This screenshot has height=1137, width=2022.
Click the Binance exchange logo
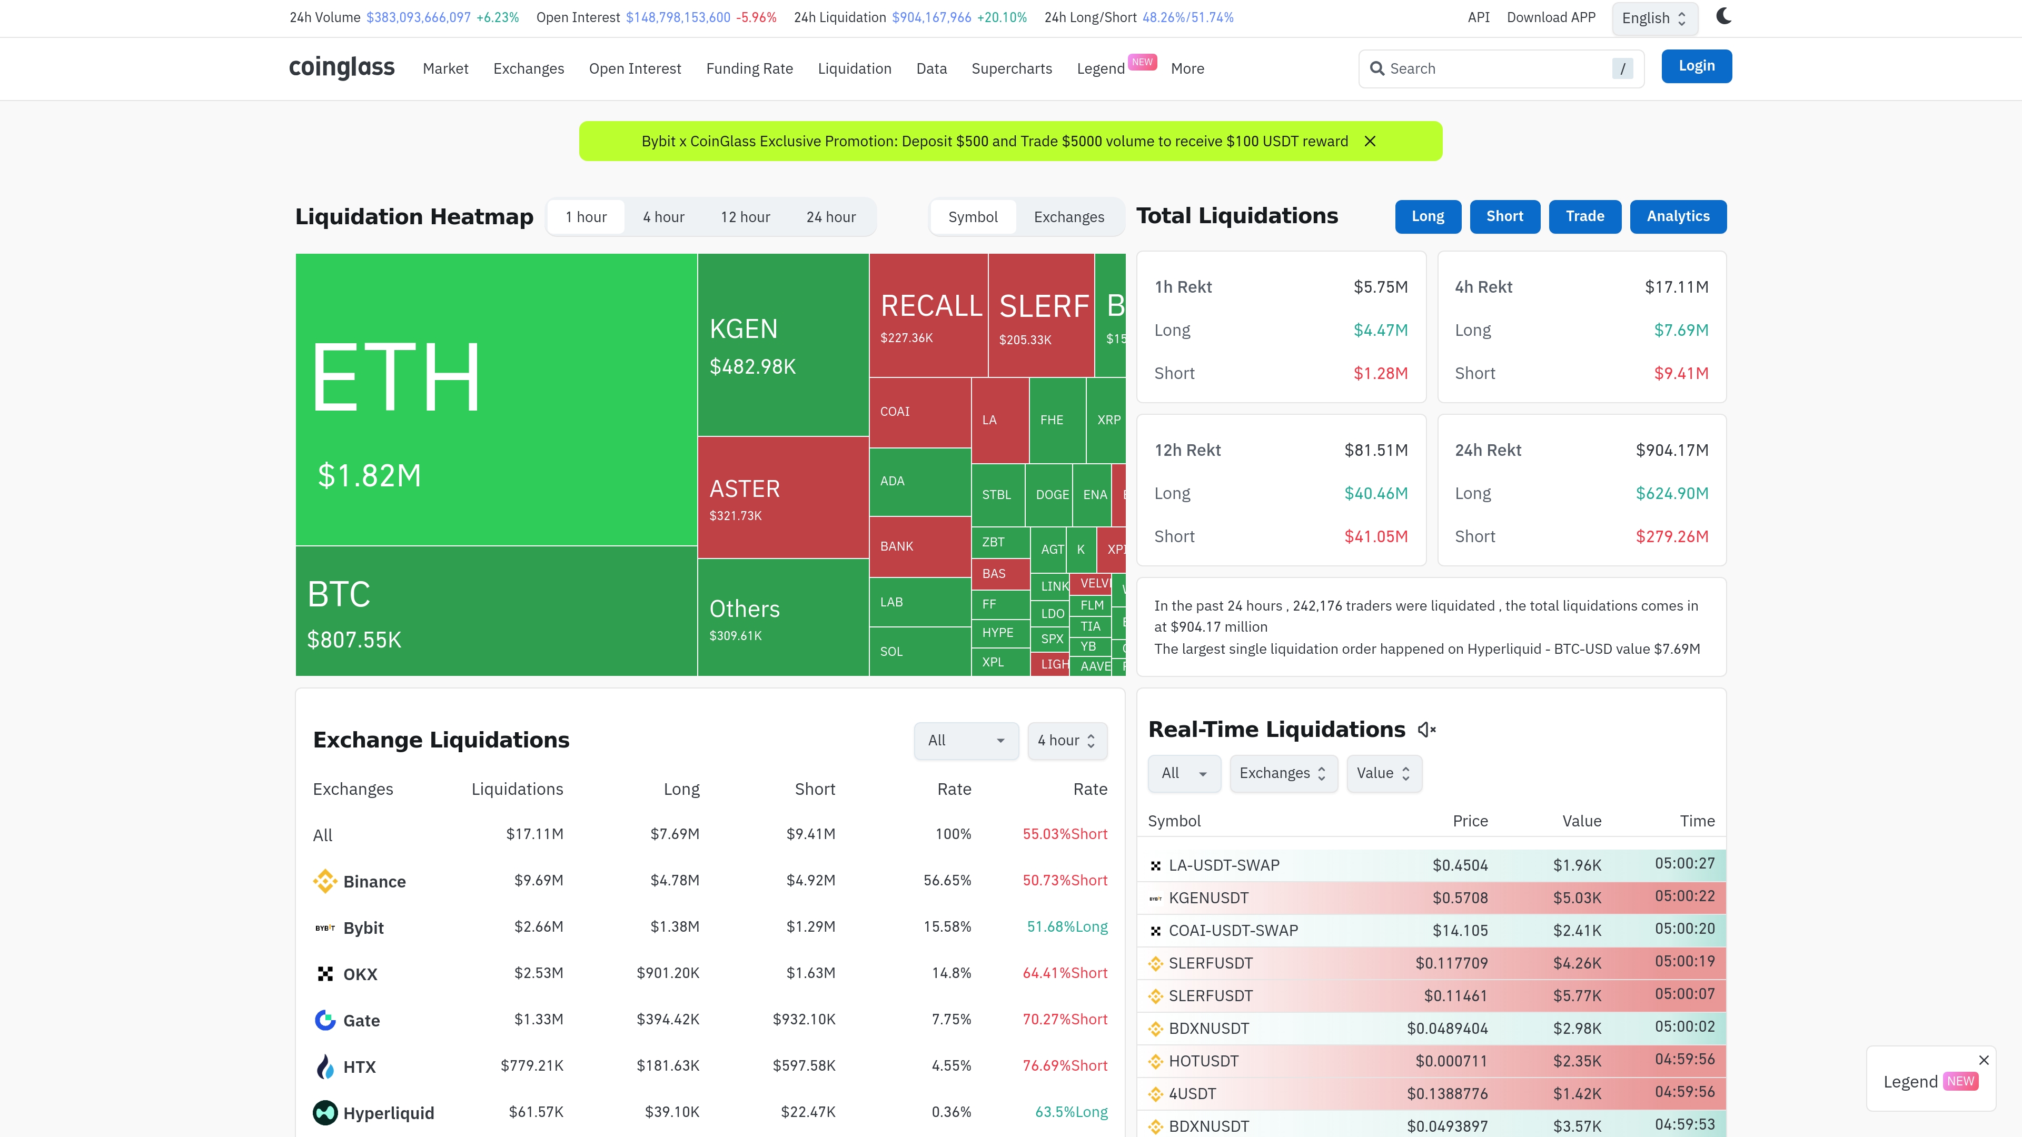pos(325,881)
